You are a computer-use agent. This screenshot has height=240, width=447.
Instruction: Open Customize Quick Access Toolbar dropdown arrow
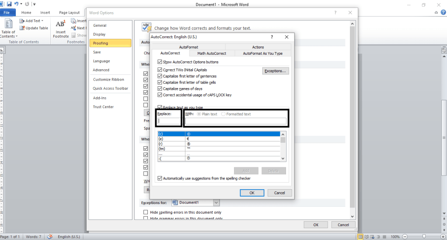pos(34,4)
